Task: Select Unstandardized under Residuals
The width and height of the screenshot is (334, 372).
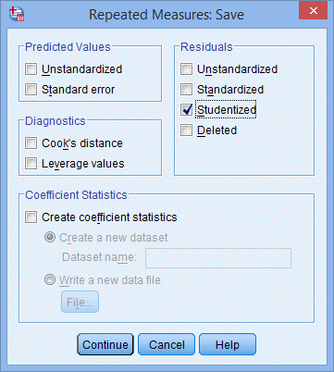Action: click(186, 69)
